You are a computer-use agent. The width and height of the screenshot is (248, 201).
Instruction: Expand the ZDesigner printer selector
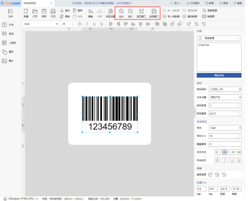click(21, 199)
